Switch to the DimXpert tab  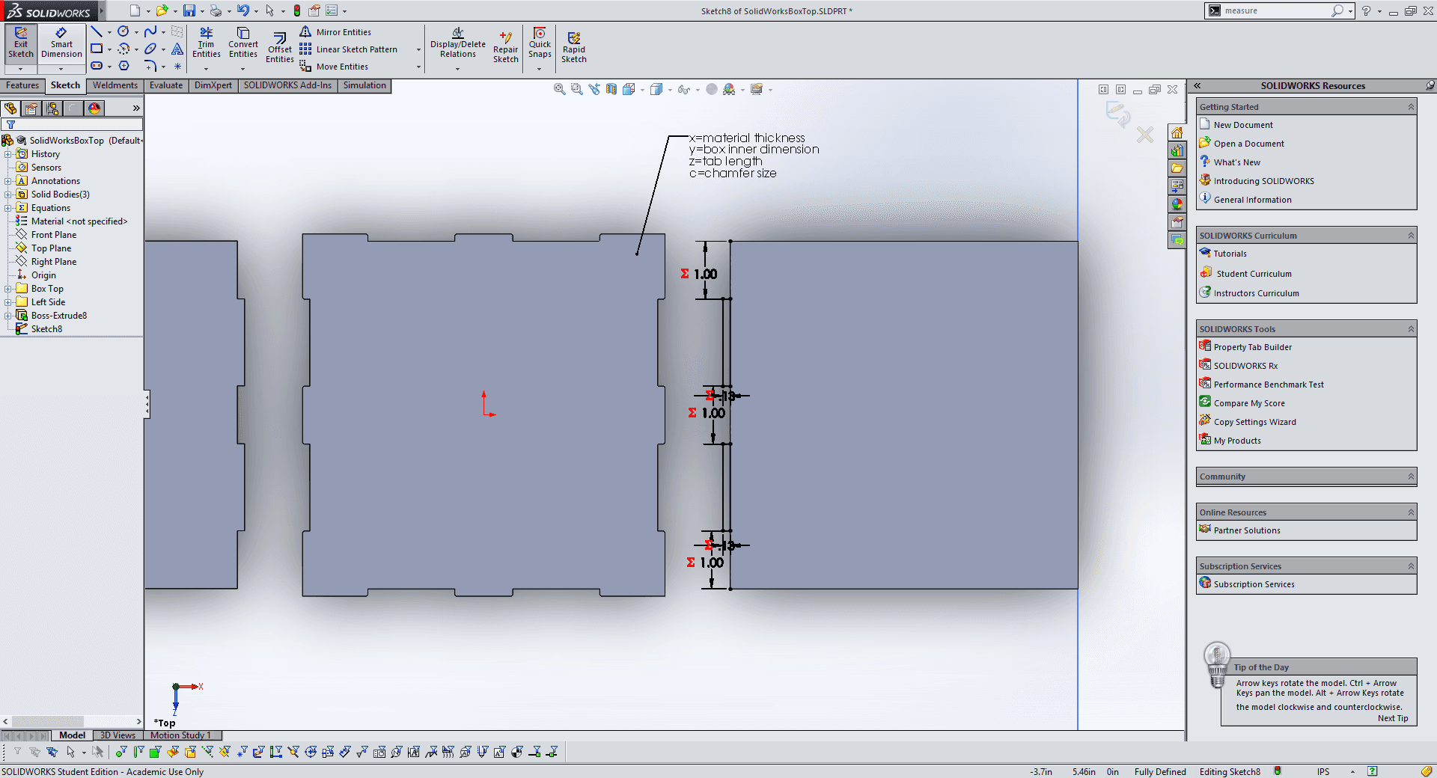tap(213, 85)
